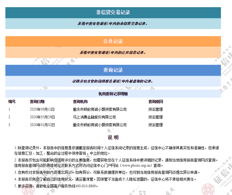Select the 查询原因 column header

pyautogui.click(x=155, y=102)
